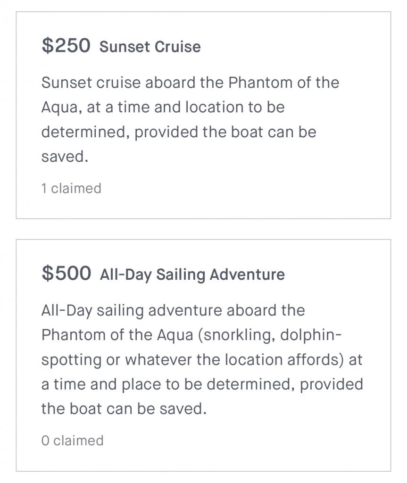Click the "0 claimed" count text
This screenshot has height=483, width=407.
point(73,441)
